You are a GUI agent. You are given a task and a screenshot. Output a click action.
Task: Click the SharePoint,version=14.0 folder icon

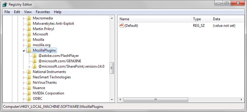[x=34, y=66]
